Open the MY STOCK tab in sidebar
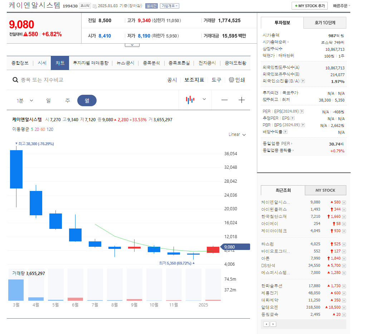390x334 pixels. (x=325, y=190)
